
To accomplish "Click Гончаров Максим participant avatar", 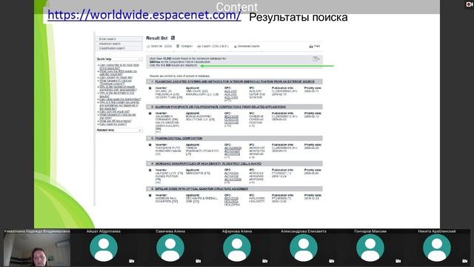I will (x=370, y=248).
